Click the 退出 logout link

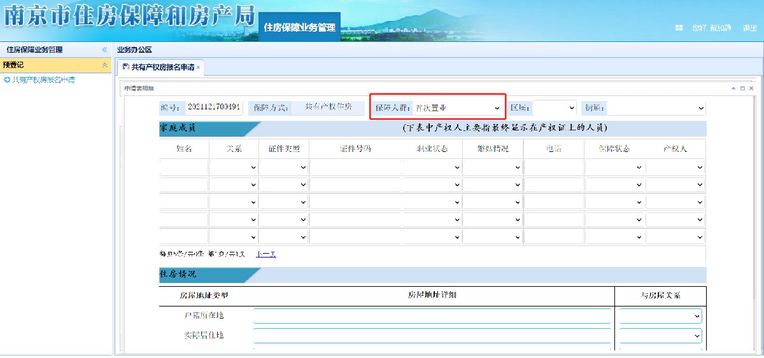[x=749, y=28]
